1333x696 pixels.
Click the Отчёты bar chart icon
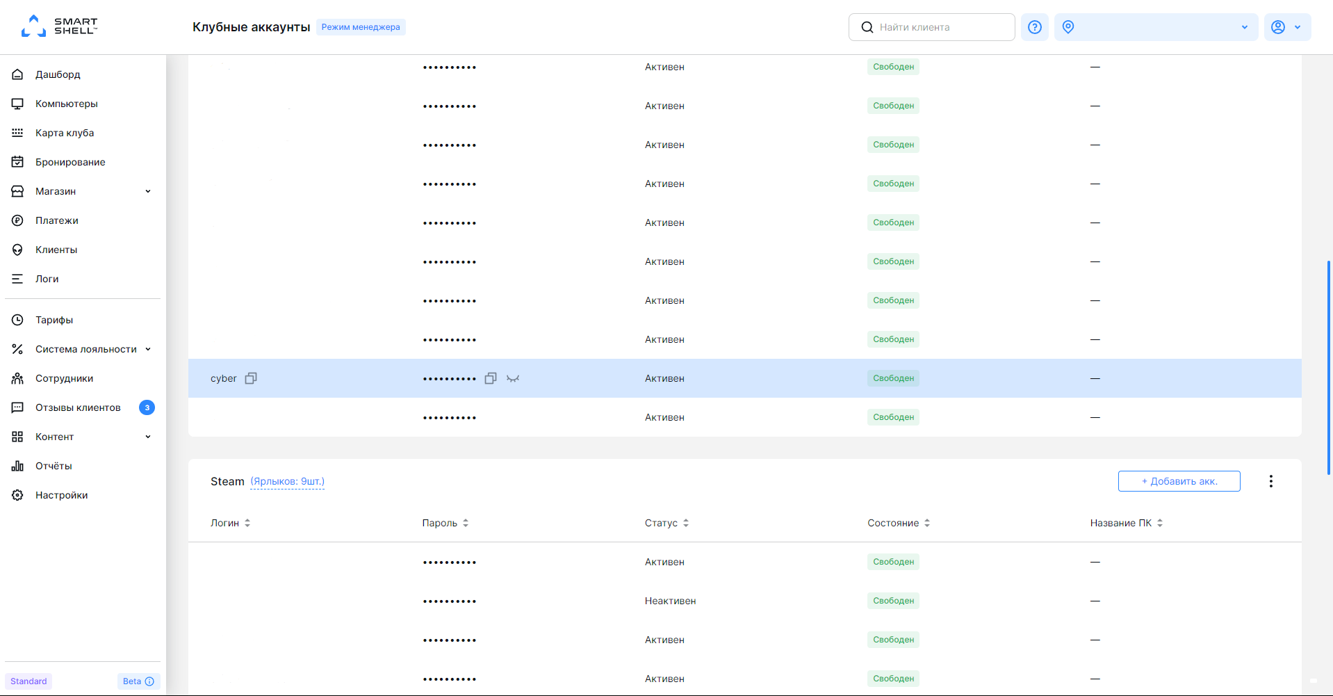pyautogui.click(x=17, y=466)
